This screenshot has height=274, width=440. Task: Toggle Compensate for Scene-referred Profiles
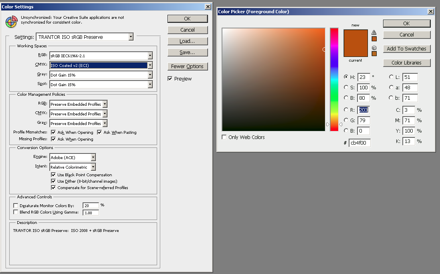pyautogui.click(x=53, y=187)
